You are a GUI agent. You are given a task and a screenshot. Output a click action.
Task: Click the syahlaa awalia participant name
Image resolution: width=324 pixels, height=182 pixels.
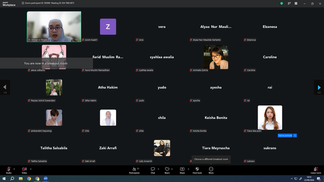coord(162,57)
